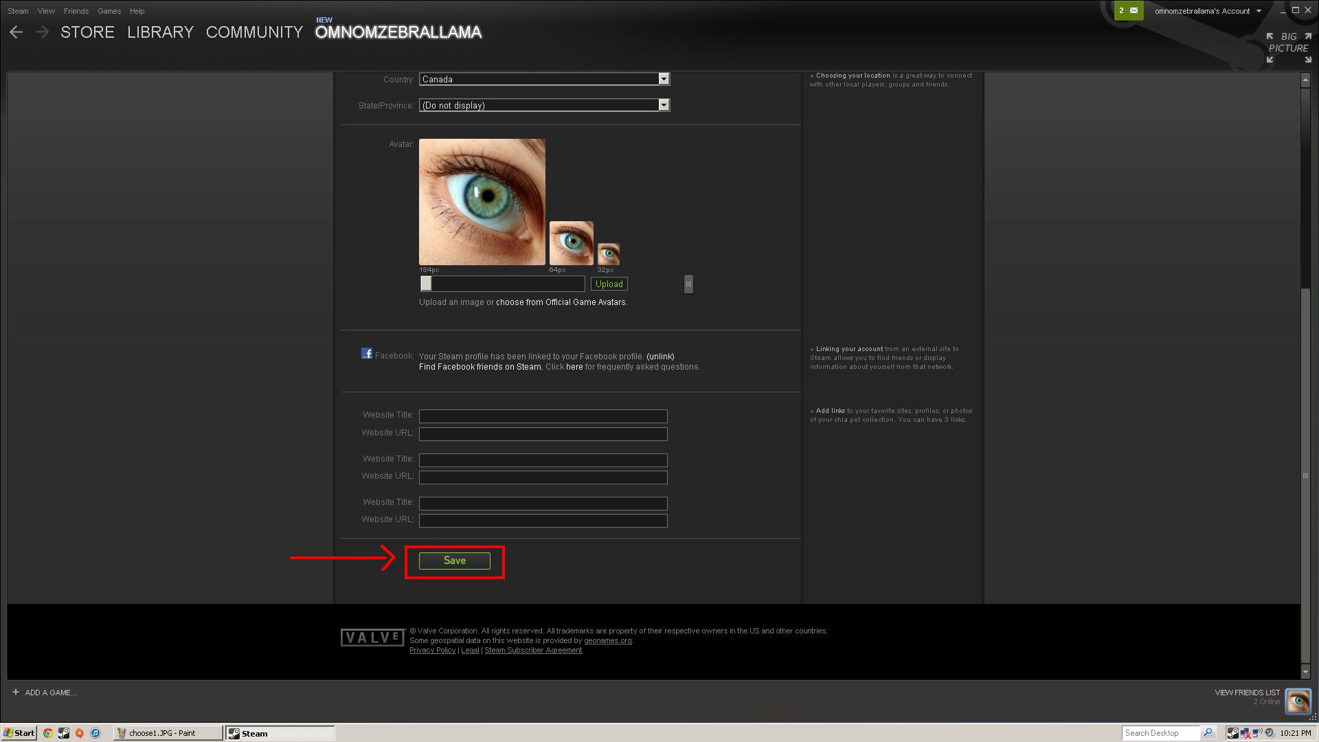Viewport: 1319px width, 742px height.
Task: Open the Official Game Avatars link
Action: click(x=561, y=302)
